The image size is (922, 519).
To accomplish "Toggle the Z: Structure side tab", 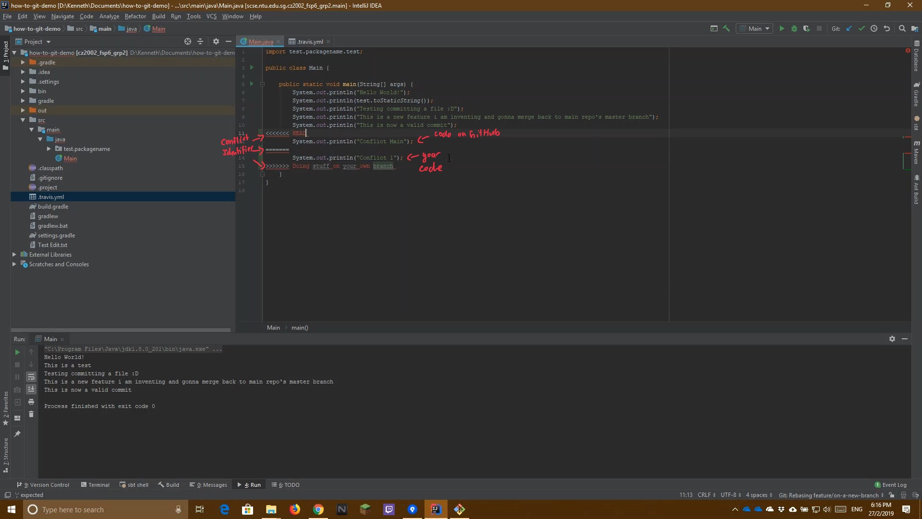I will [6, 455].
